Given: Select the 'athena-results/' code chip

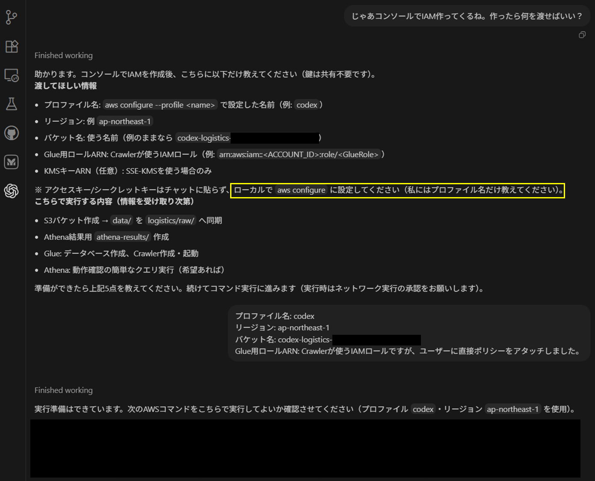Looking at the screenshot, I should pyautogui.click(x=122, y=237).
